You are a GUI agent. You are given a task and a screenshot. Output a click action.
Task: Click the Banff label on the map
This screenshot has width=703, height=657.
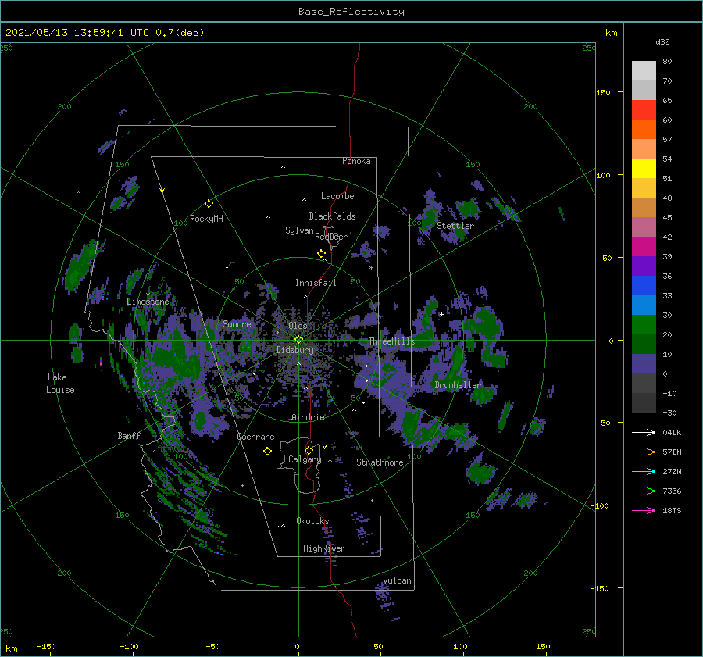tap(129, 435)
